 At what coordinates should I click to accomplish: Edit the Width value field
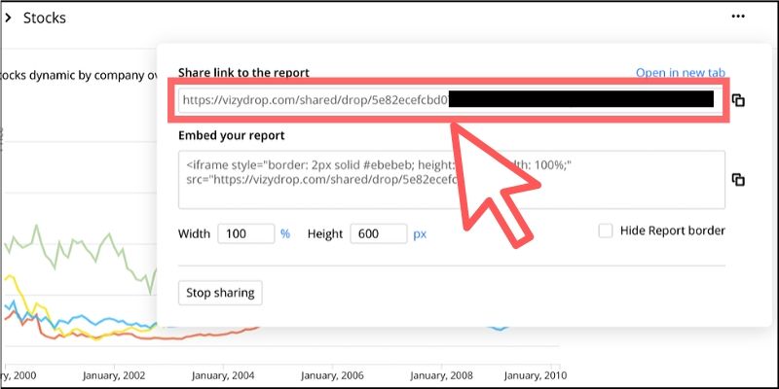(x=246, y=233)
